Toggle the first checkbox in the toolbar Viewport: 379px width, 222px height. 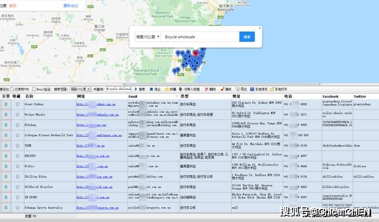pyautogui.click(x=12, y=89)
